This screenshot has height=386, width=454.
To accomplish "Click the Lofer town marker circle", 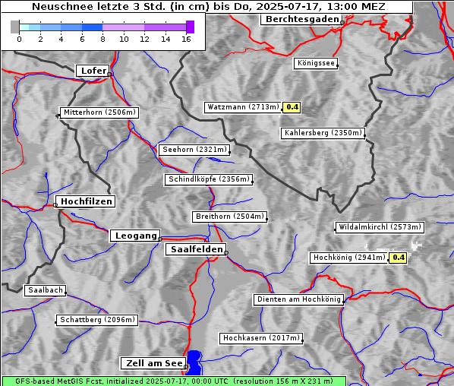I will point(109,74).
